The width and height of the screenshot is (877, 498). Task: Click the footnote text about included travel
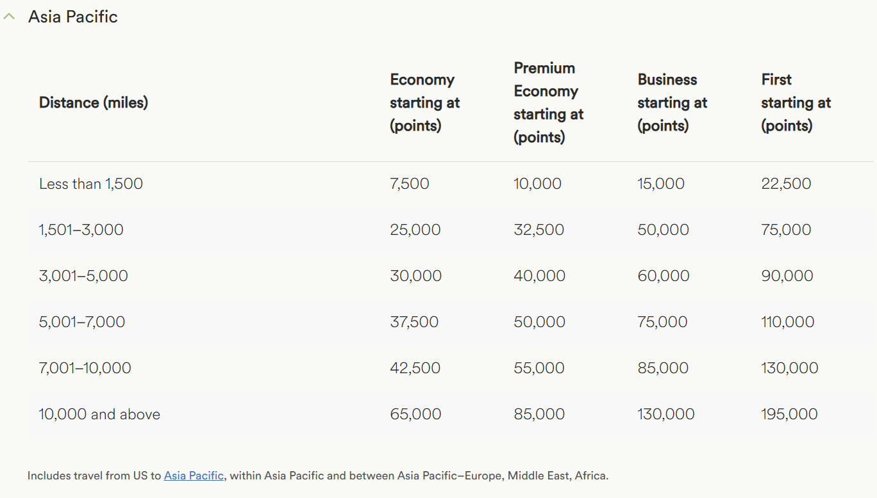318,476
